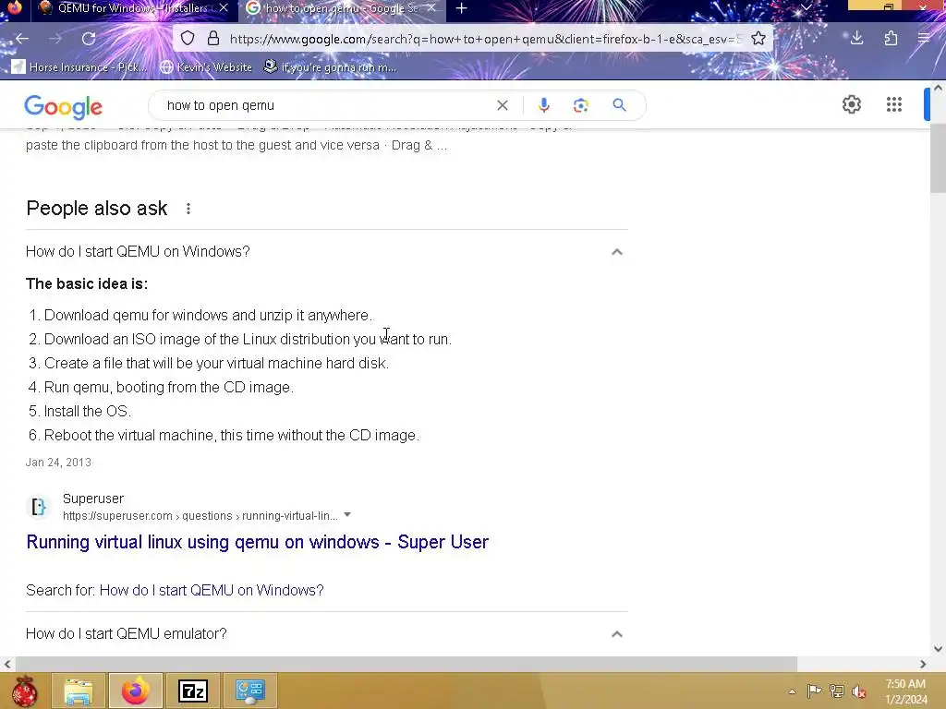Bookmark this page with the star icon
Viewport: 946px width, 709px height.
pos(758,39)
